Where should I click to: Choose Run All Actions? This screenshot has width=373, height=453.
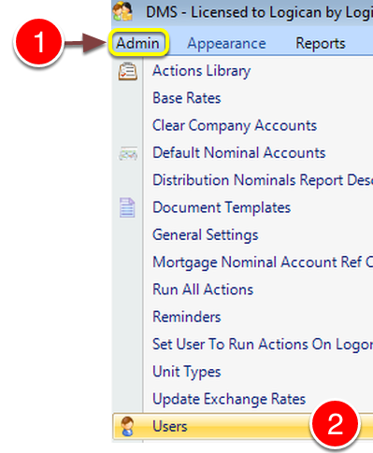tap(203, 290)
